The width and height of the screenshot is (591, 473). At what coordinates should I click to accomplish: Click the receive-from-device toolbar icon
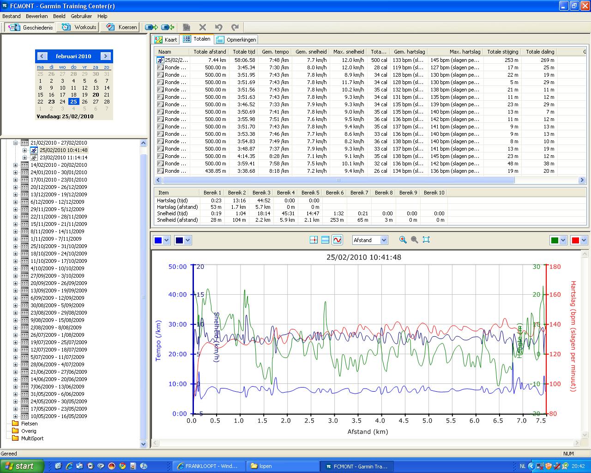168,27
